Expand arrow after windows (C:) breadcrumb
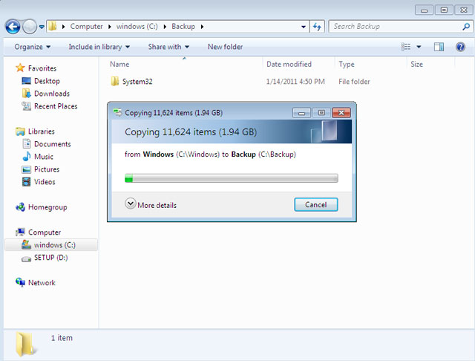This screenshot has width=475, height=361. click(x=165, y=27)
